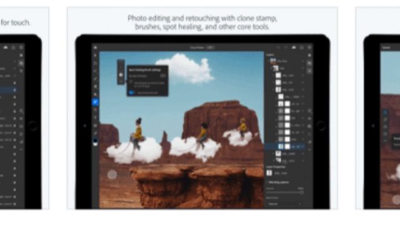Open the Share export icon
The height and width of the screenshot is (225, 400).
(301, 47)
